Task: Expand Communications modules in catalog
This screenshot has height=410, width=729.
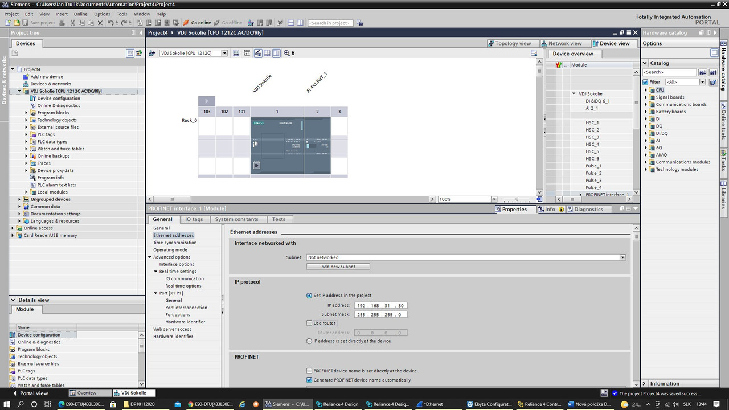Action: (646, 162)
